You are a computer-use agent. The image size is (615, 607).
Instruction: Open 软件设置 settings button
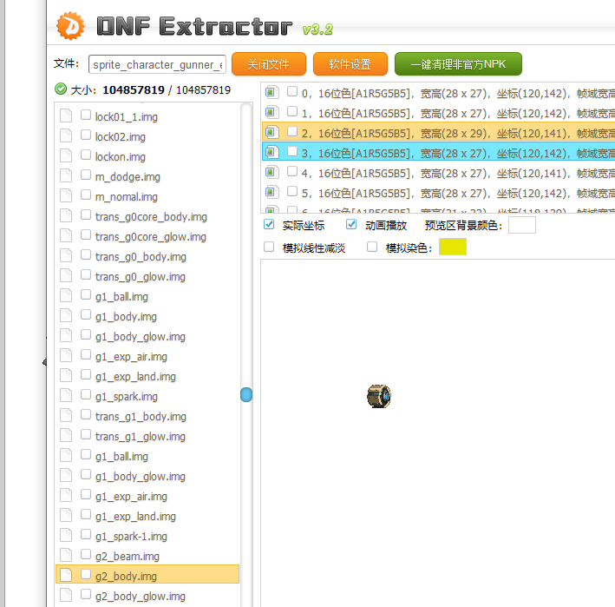tap(350, 64)
